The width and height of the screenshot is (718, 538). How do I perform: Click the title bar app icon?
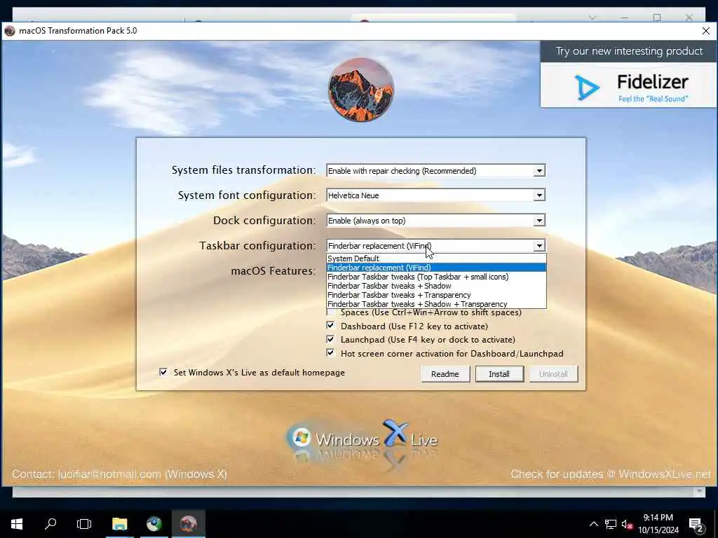click(x=10, y=31)
